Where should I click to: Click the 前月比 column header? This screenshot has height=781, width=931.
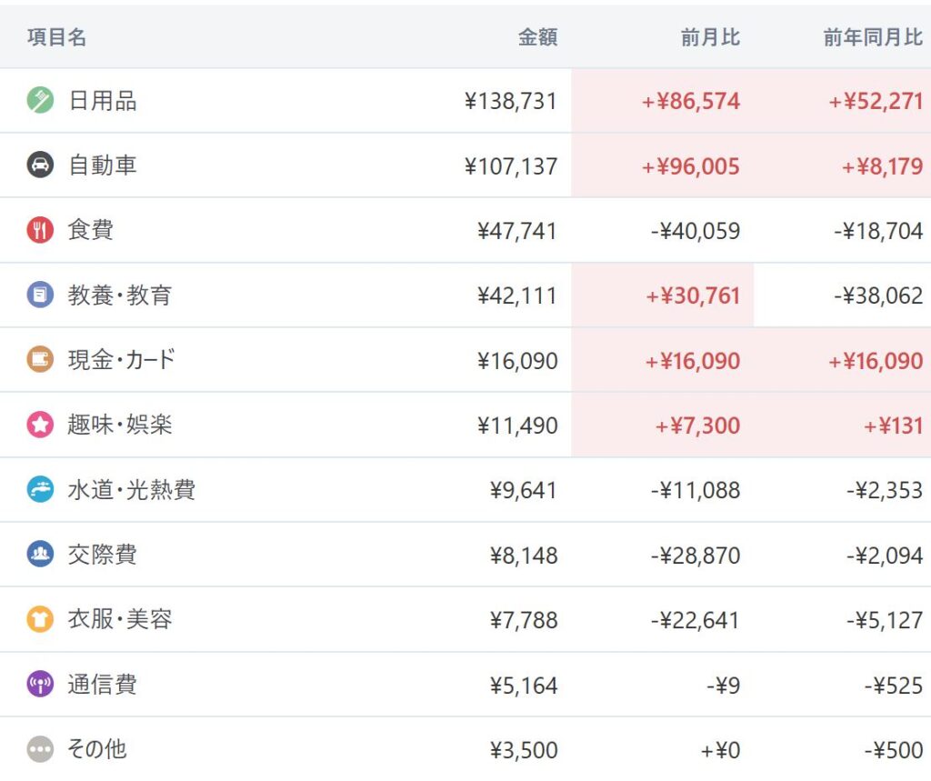click(x=710, y=37)
